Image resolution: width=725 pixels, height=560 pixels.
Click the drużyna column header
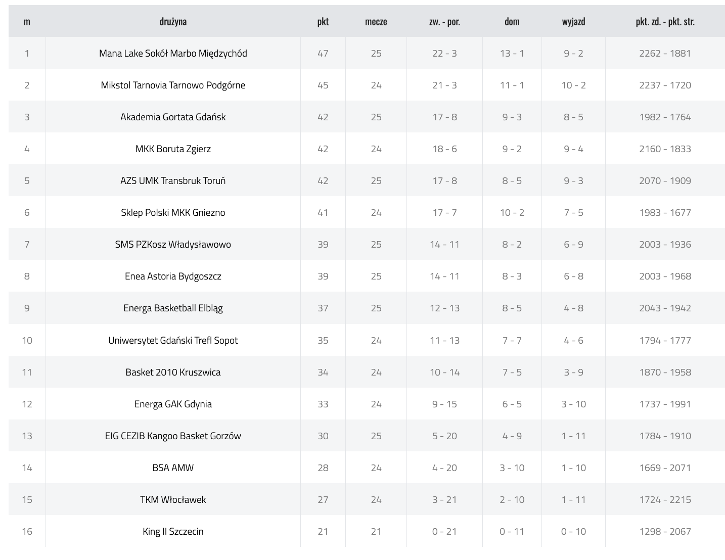click(x=173, y=21)
